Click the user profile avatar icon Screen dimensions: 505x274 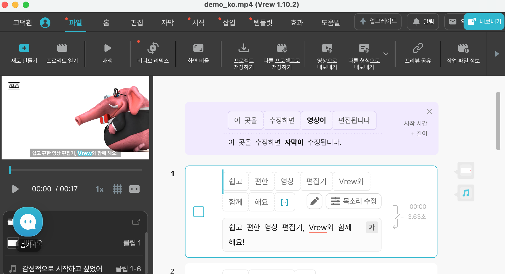[45, 23]
